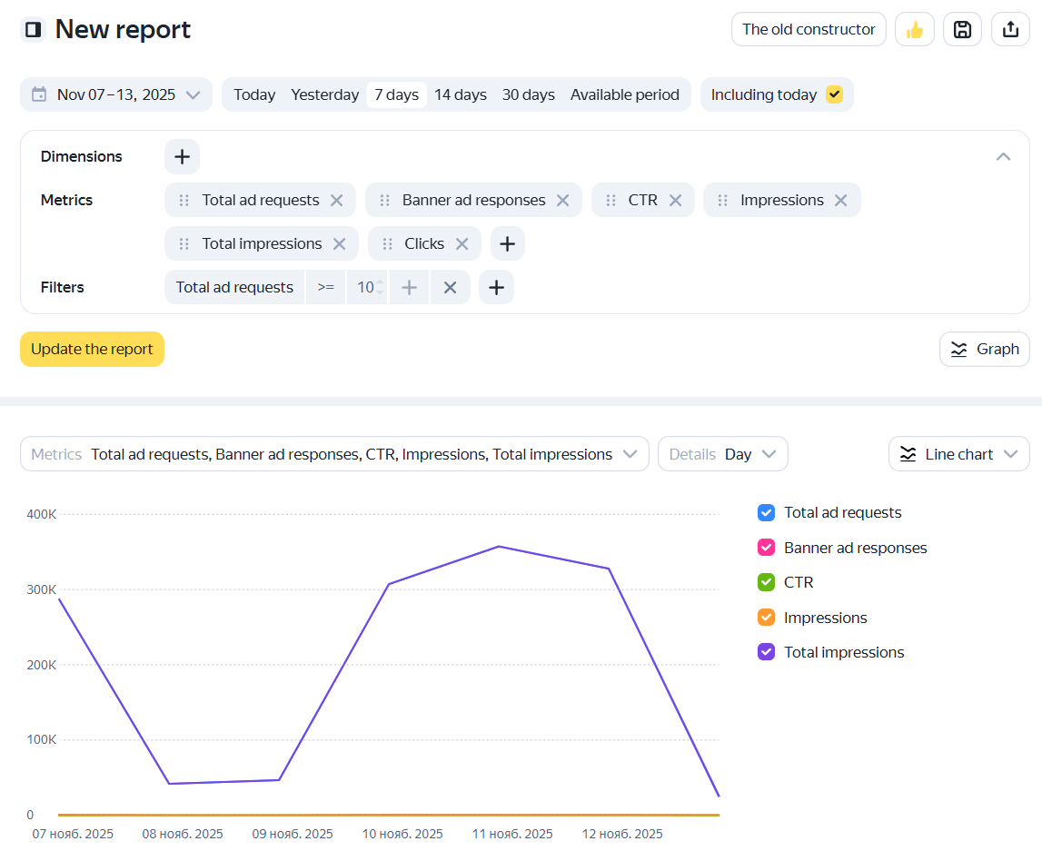
Task: Click the thumbs up feedback icon
Action: coord(914,30)
